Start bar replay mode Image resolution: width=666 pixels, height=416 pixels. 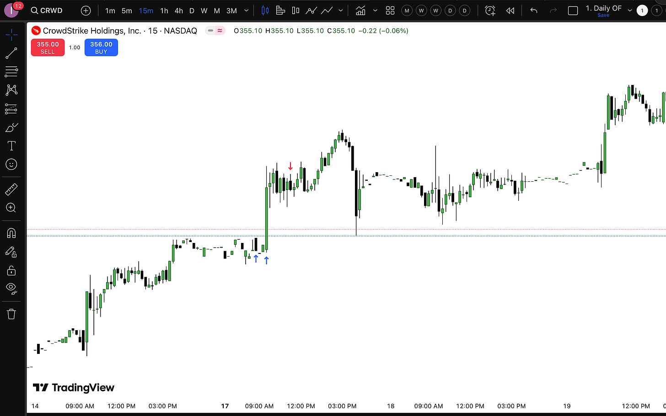[510, 11]
